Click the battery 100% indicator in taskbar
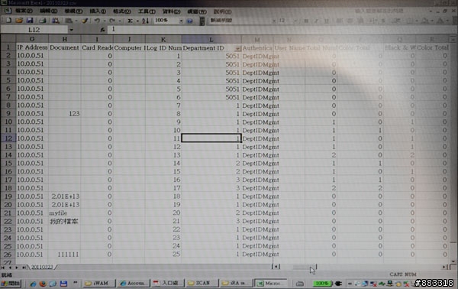This screenshot has width=458, height=289. click(x=322, y=283)
